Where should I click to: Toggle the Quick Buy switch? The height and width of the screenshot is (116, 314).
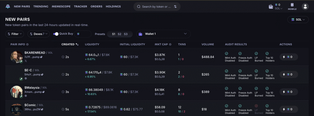click(x=56, y=34)
